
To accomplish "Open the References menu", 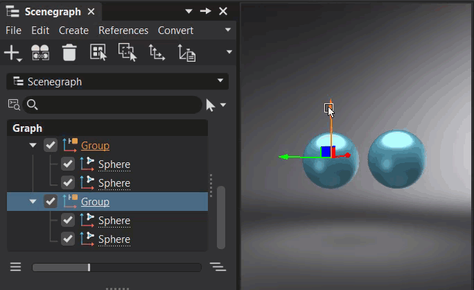I will pos(123,31).
